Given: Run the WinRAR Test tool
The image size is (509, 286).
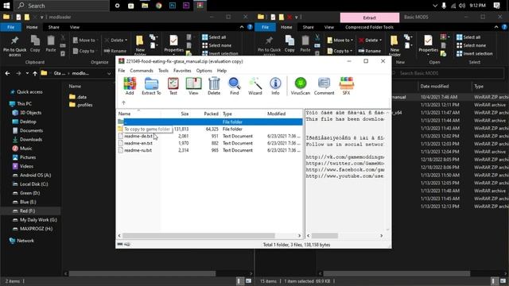Looking at the screenshot, I should pos(173,86).
